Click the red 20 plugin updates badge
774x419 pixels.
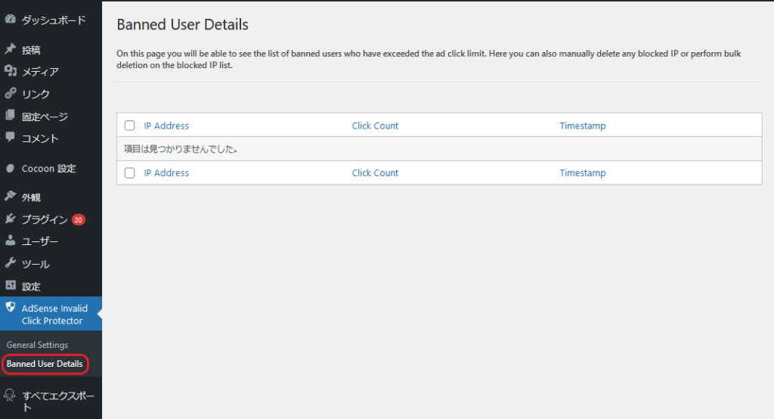[79, 220]
